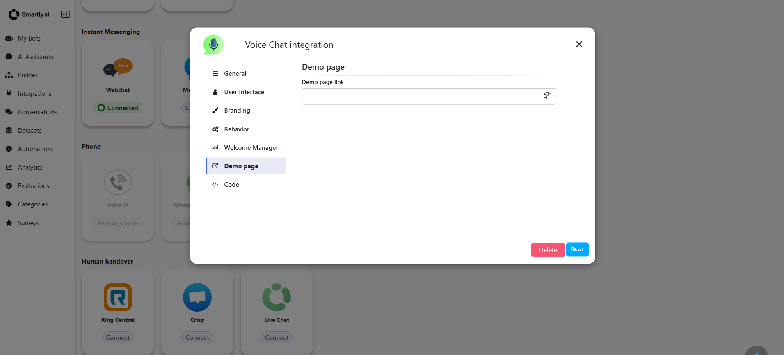Click the Voice Chat microphone icon
784x355 pixels.
[x=213, y=45]
